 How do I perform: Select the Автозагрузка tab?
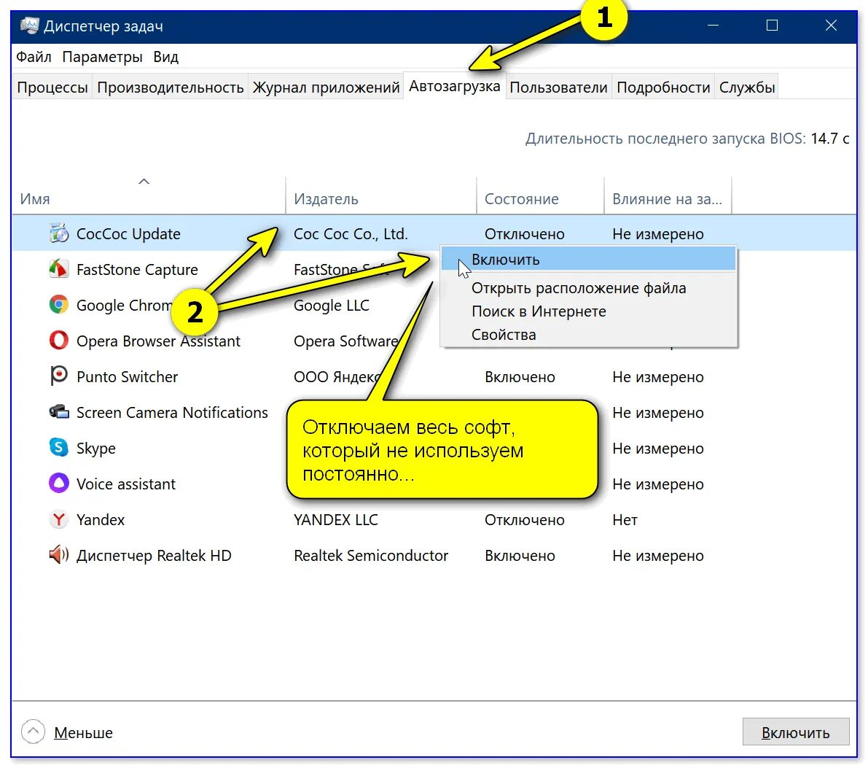click(x=455, y=86)
